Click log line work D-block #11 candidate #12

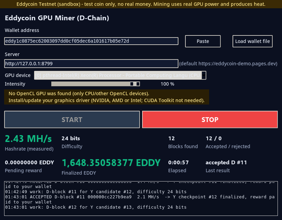[96, 191]
